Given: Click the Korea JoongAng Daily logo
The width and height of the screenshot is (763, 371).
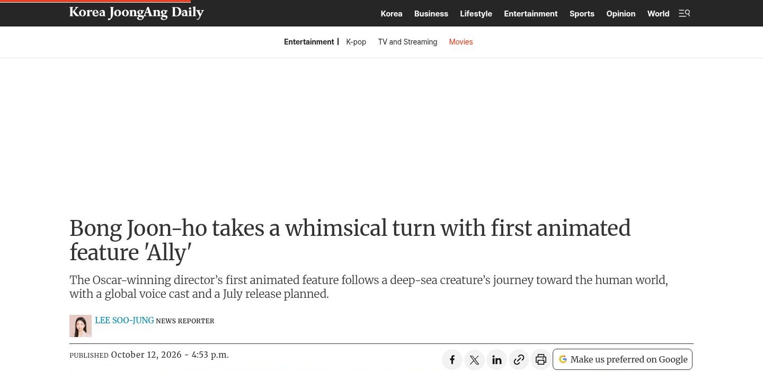Looking at the screenshot, I should pyautogui.click(x=136, y=13).
